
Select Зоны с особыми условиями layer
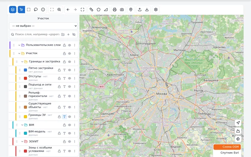40,149
